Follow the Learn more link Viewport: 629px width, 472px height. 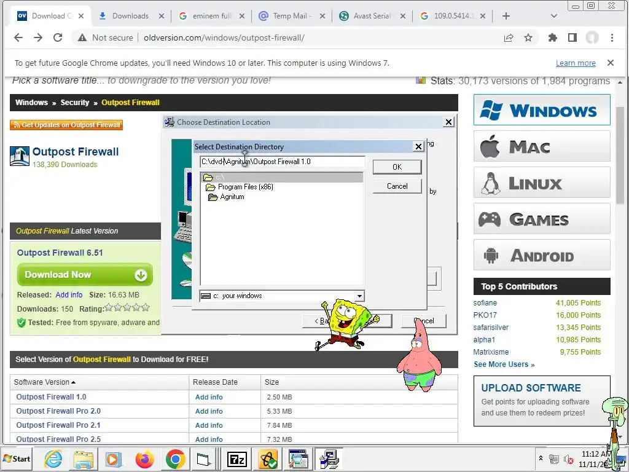tap(576, 63)
